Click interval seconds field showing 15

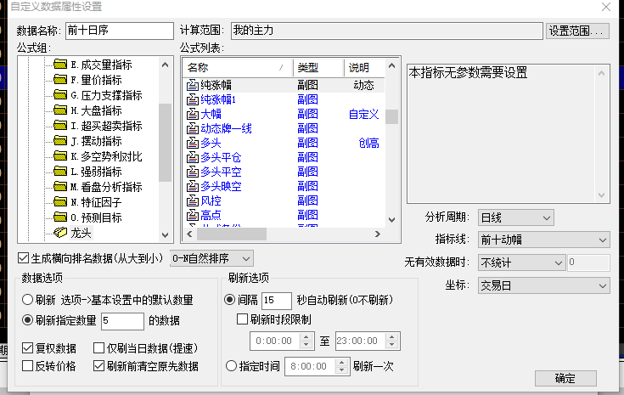(277, 300)
